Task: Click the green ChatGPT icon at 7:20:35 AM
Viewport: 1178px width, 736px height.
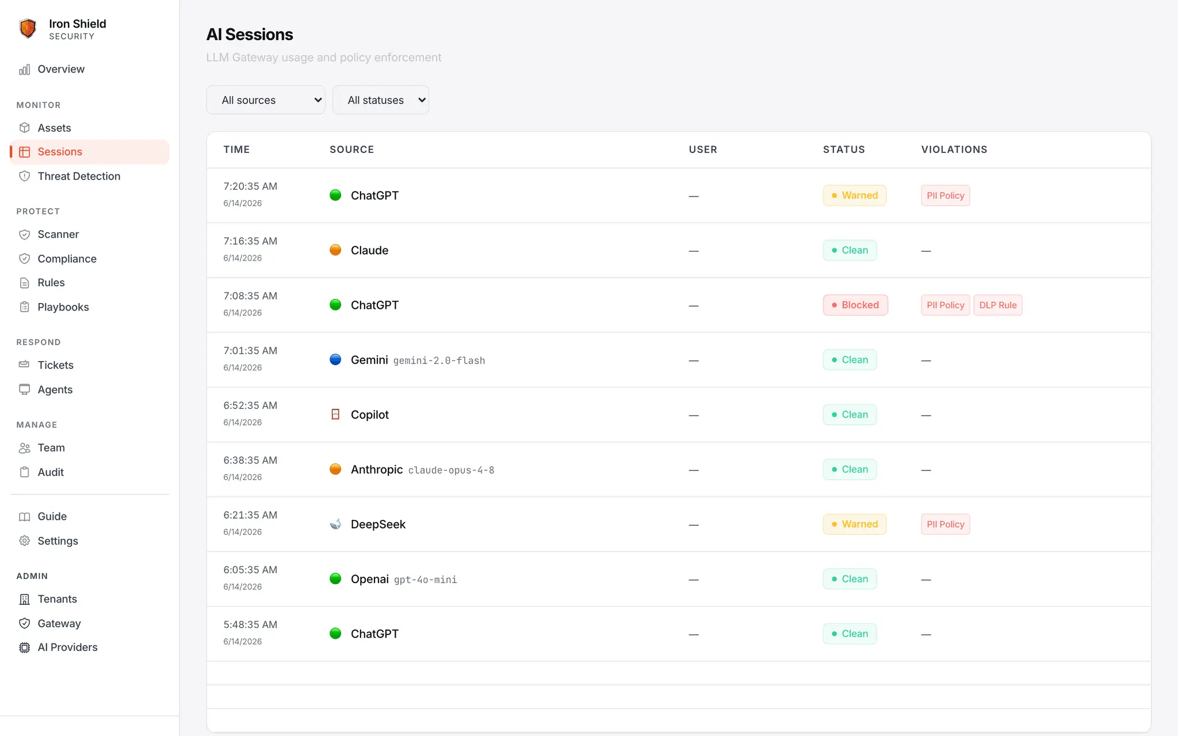Action: 335,195
